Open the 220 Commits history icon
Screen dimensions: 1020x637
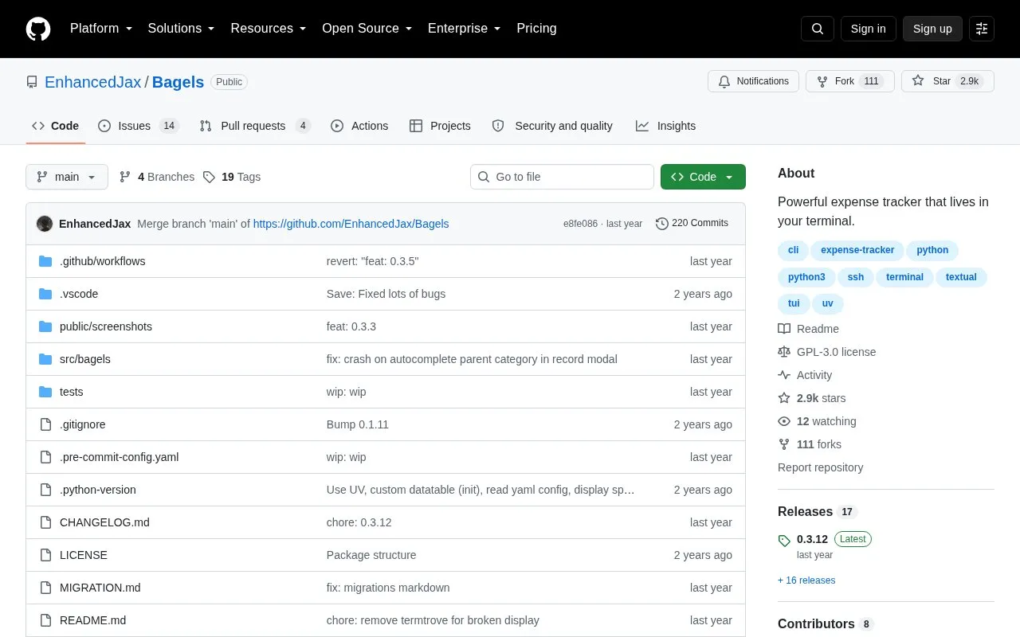click(661, 224)
